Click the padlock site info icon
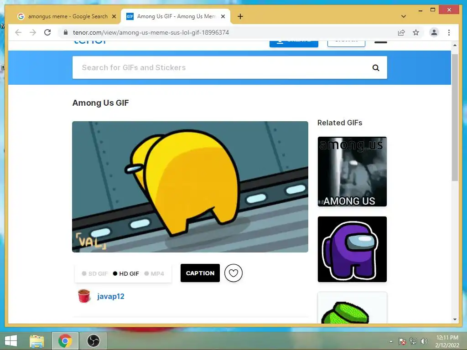 tap(66, 32)
